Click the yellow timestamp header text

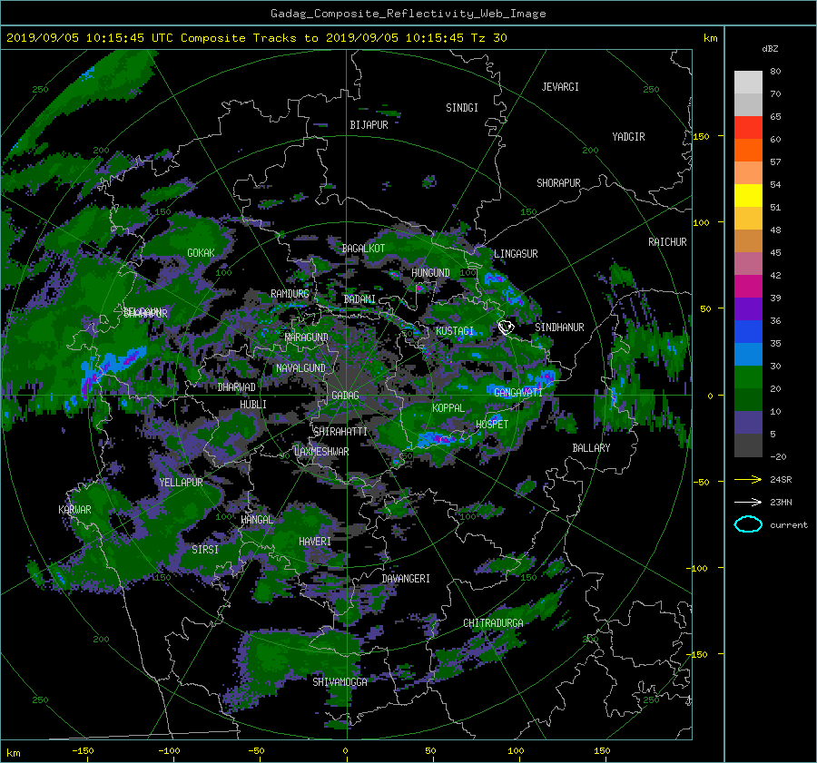[x=256, y=38]
